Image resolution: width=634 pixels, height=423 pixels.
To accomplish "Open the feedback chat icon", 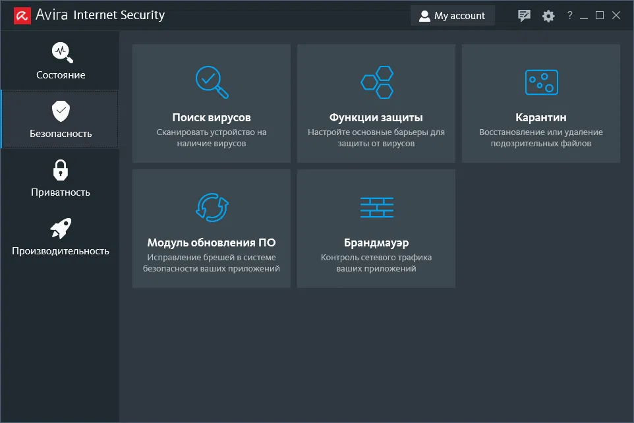I will click(525, 16).
